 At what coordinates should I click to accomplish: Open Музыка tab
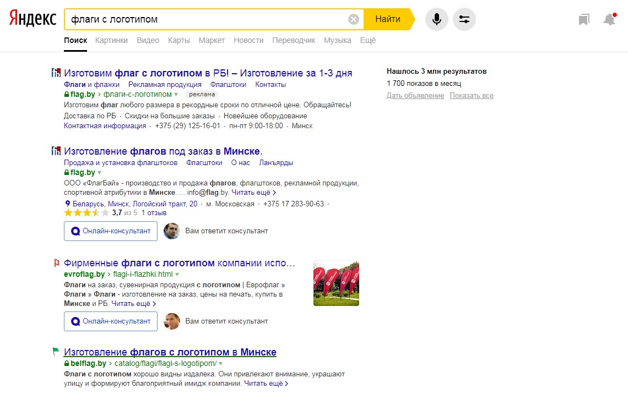[x=338, y=40]
